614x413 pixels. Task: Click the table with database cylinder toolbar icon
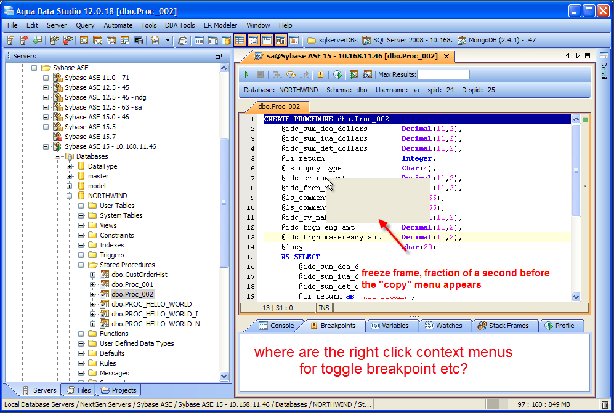point(227,40)
